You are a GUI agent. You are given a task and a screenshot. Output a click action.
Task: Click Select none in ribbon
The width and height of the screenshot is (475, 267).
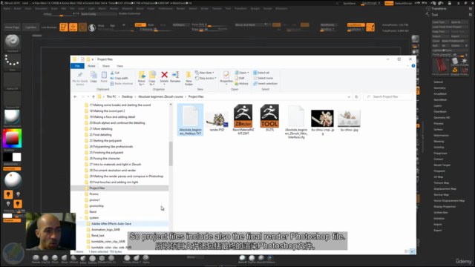coord(263,78)
